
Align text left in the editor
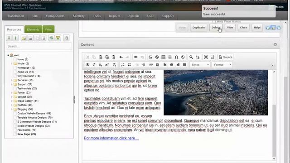pos(165,65)
